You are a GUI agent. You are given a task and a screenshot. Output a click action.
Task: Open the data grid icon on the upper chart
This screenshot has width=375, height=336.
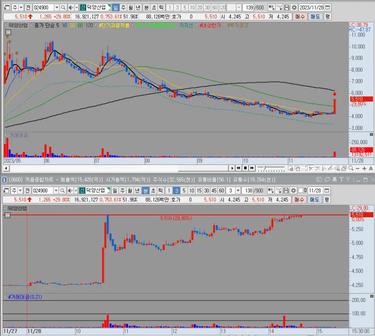click(8, 32)
